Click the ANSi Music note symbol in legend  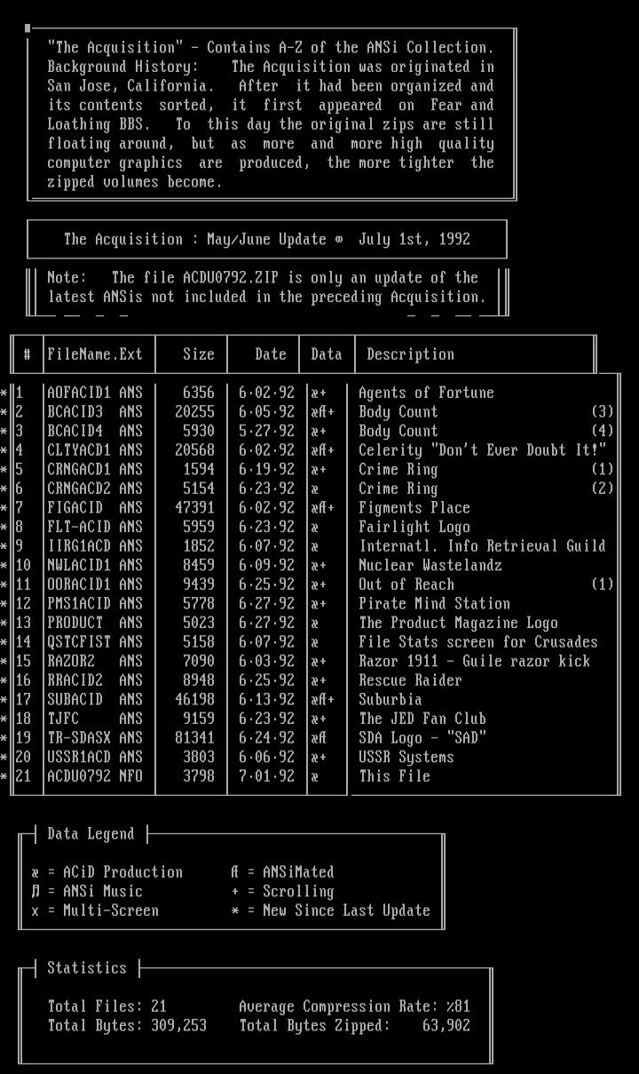(35, 892)
